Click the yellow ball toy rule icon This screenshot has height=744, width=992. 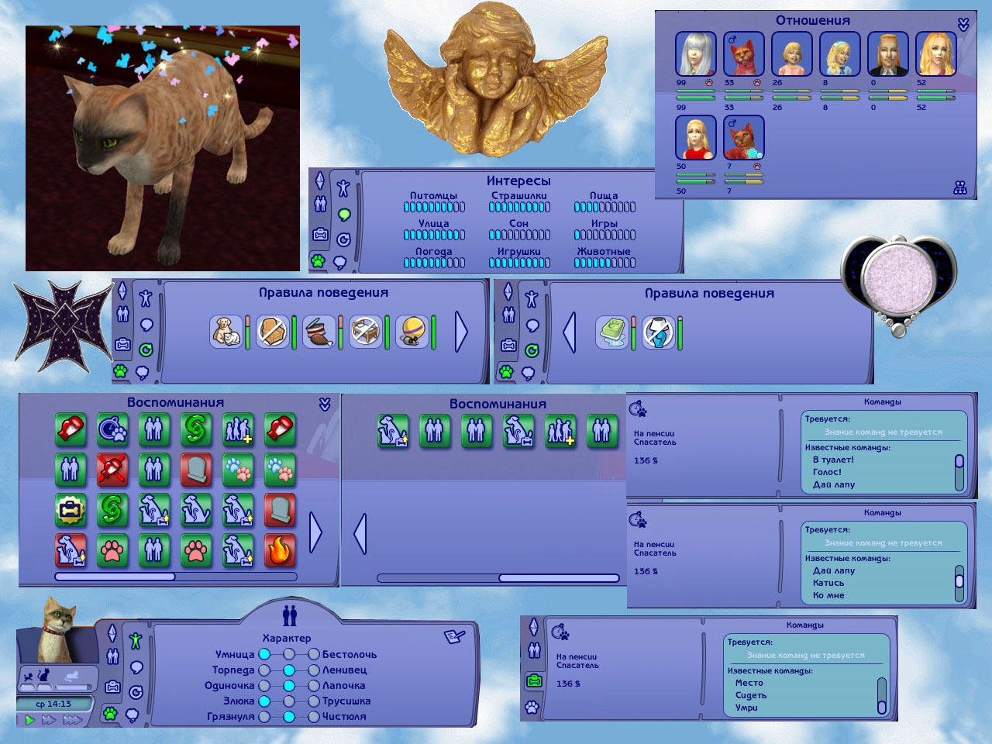tap(412, 332)
